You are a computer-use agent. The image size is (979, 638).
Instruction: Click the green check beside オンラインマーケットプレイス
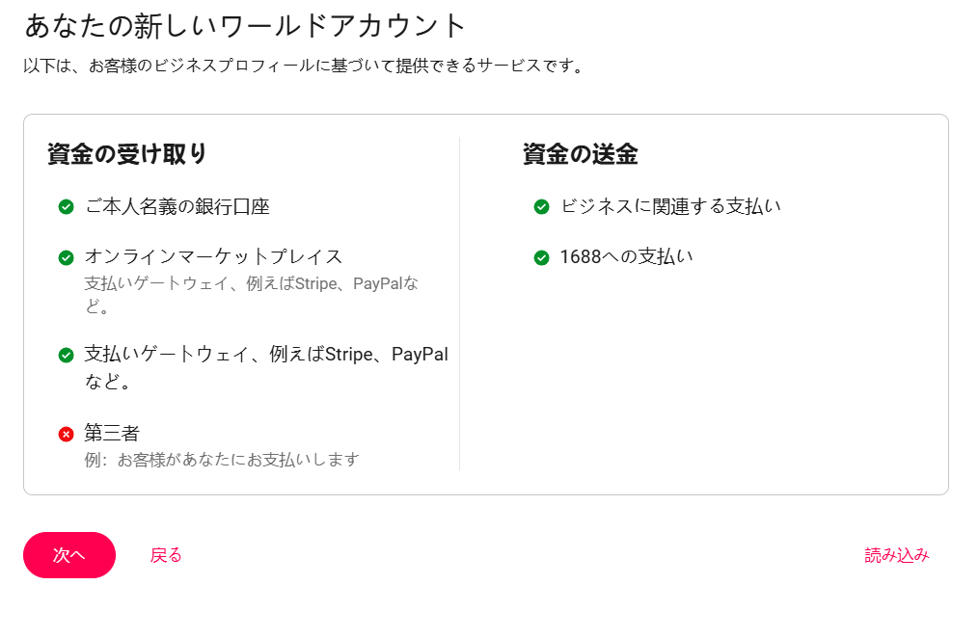67,257
